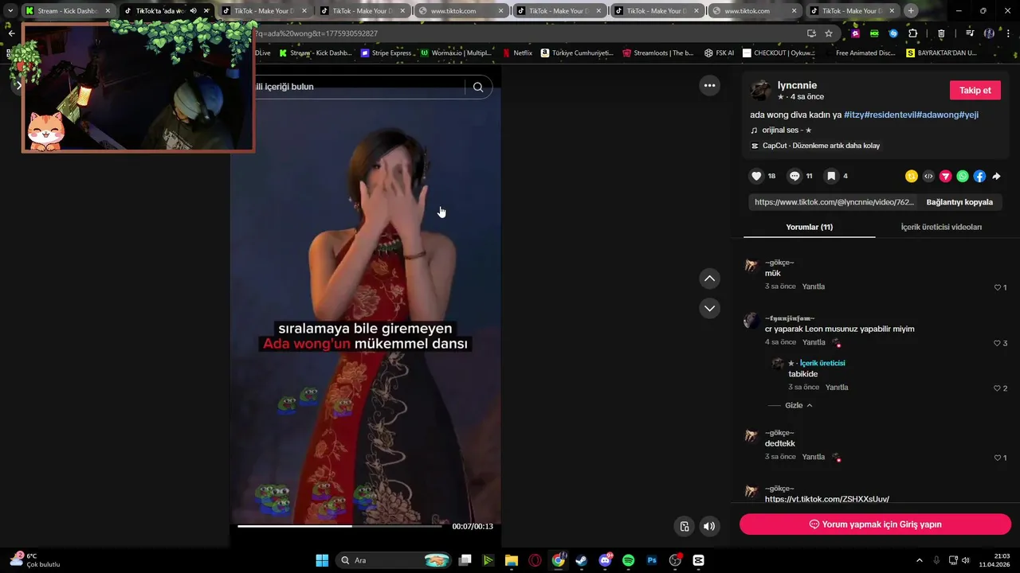Click the Windows Start button
This screenshot has width=1020, height=573.
(322, 560)
